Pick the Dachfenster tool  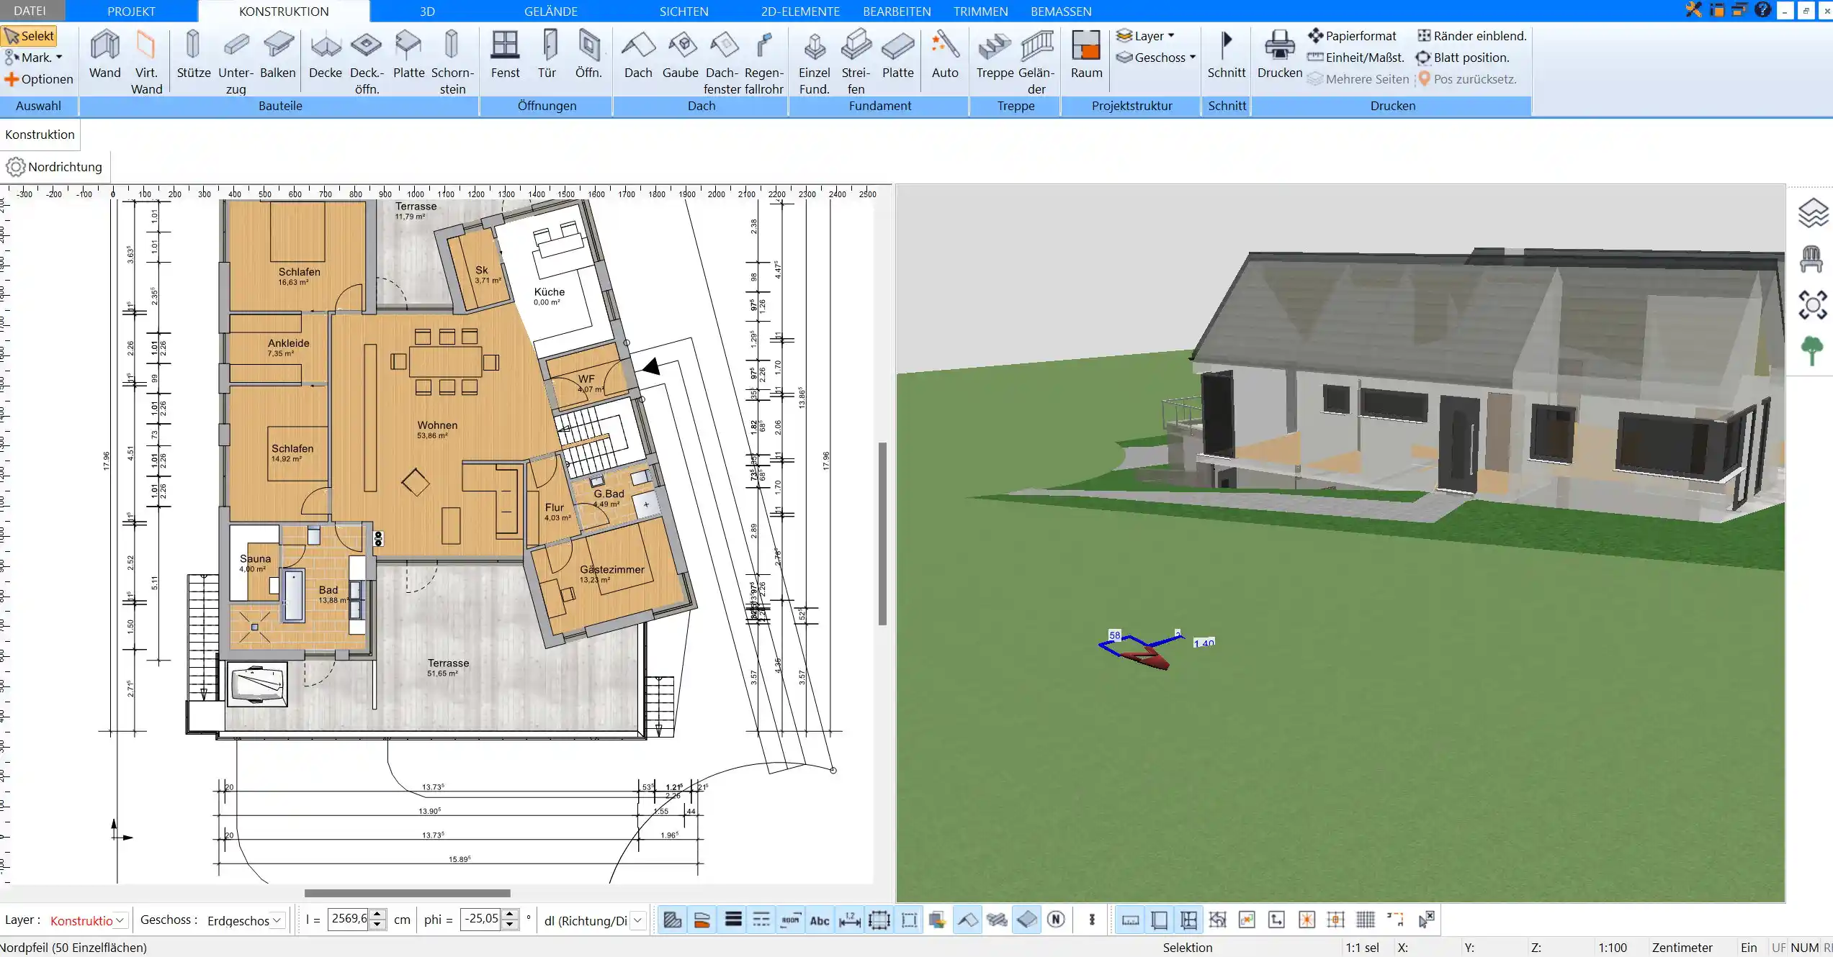722,62
